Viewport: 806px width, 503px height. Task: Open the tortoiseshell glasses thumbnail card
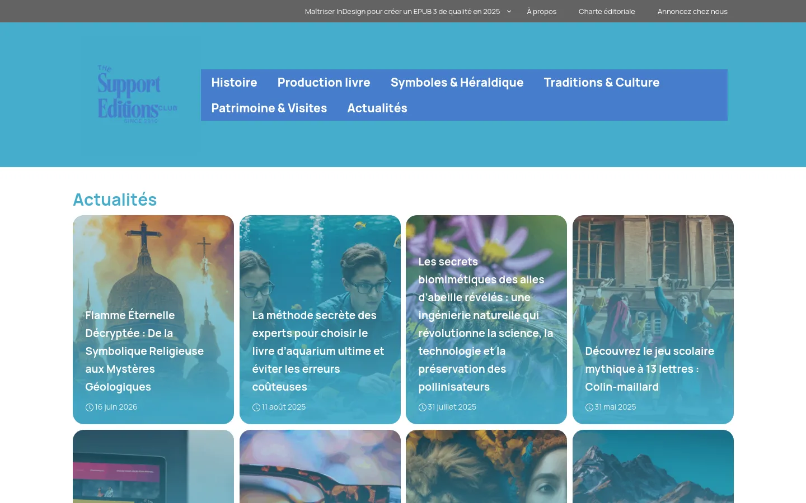(x=320, y=467)
